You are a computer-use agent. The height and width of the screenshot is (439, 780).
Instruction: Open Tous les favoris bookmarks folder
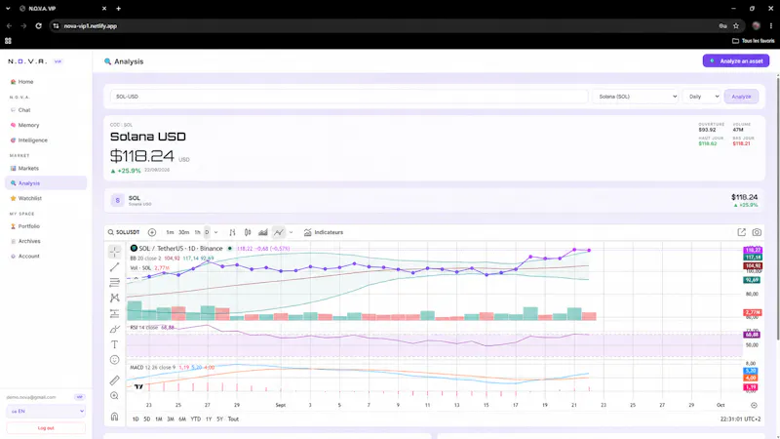tap(753, 41)
